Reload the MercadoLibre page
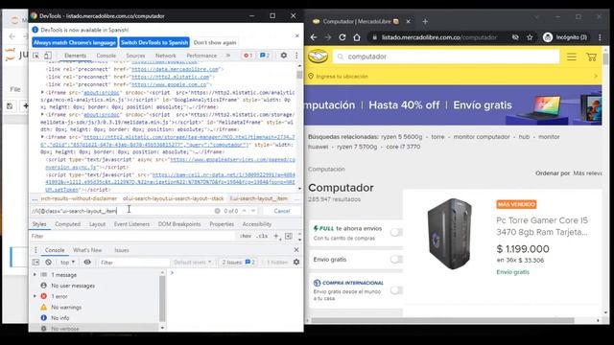This screenshot has height=345, width=614. [x=342, y=37]
